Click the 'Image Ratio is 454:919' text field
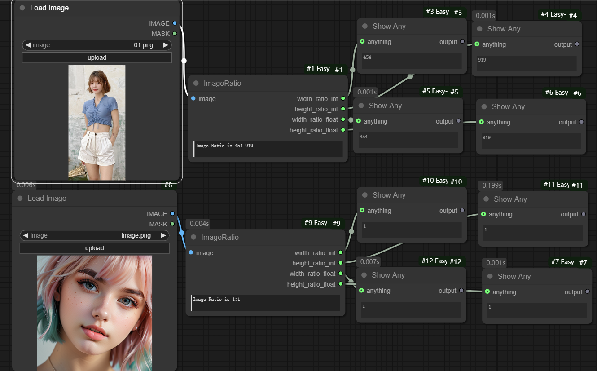 [268, 149]
